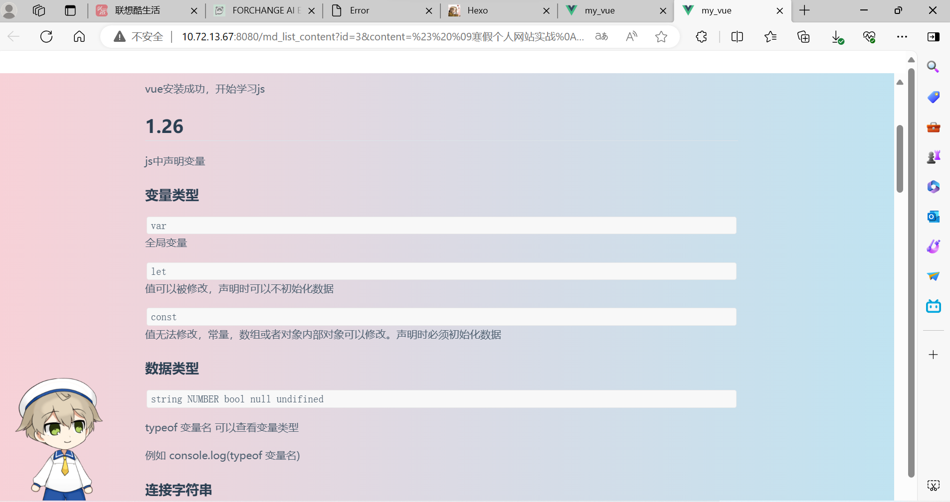Customize sidebar with plus button
This screenshot has height=502, width=950.
coord(933,355)
